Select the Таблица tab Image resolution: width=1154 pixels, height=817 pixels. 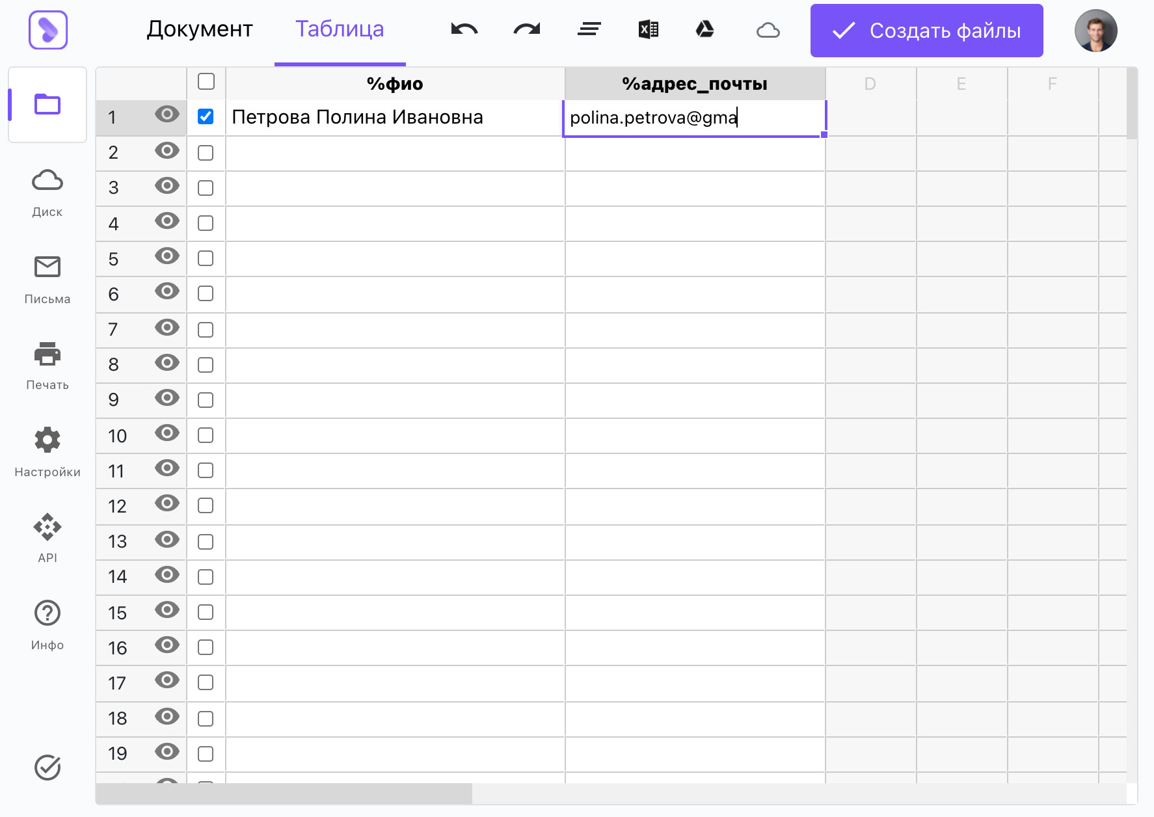(x=340, y=29)
